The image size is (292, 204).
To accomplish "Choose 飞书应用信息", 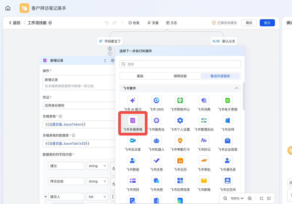I will (x=180, y=183).
